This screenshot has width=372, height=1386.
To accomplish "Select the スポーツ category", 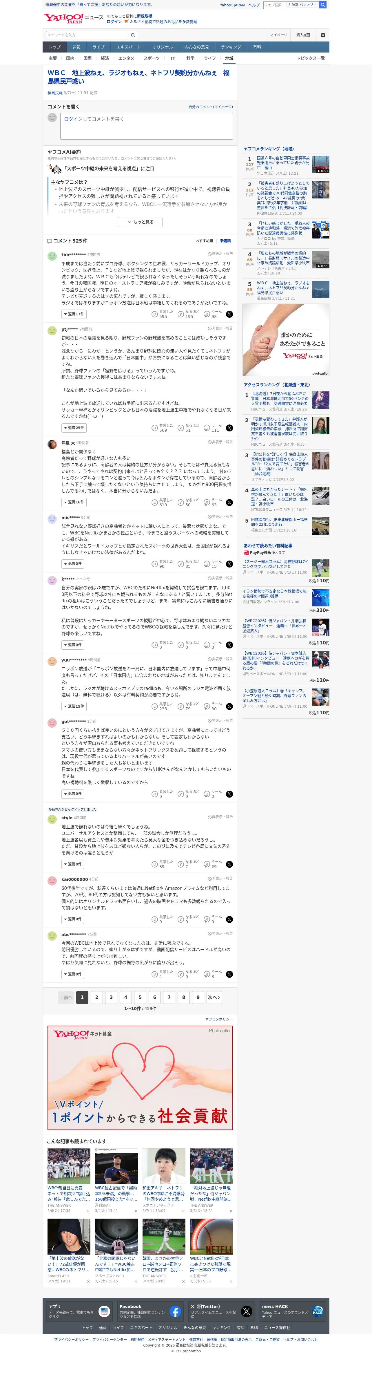I will pos(152,58).
